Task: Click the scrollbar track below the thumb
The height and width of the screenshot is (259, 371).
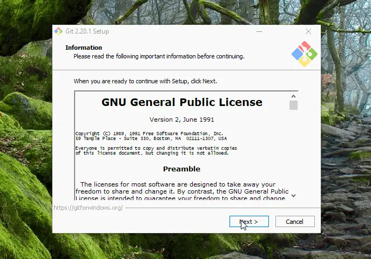Action: point(293,151)
